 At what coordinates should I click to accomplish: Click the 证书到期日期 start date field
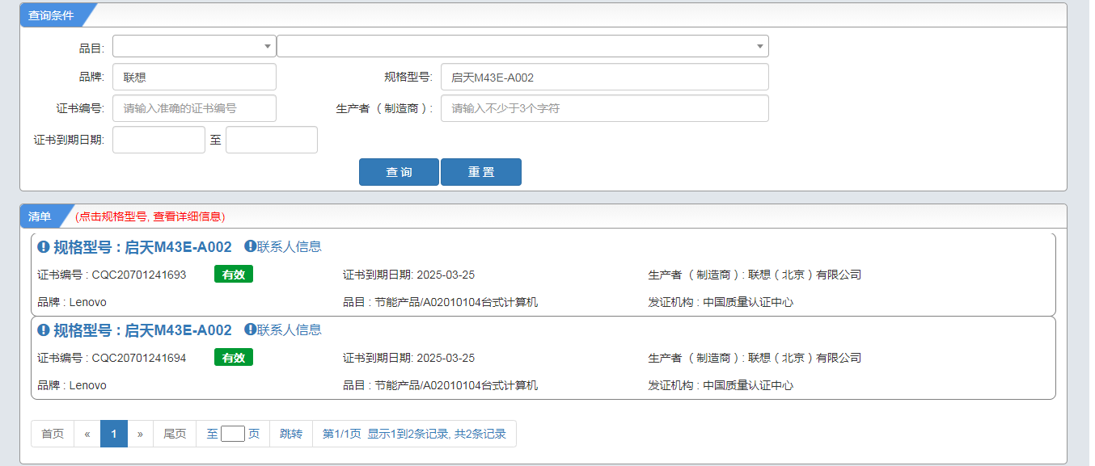159,140
